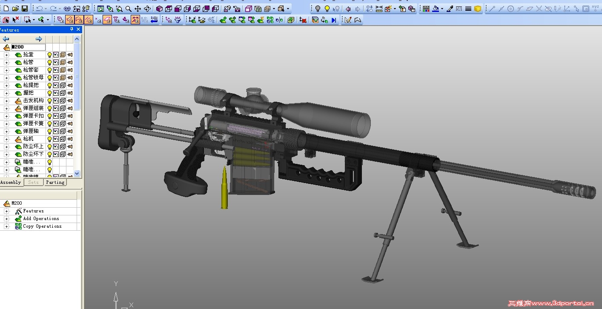Select Add Operations in lower tree
Image resolution: width=602 pixels, height=309 pixels.
[x=41, y=219]
